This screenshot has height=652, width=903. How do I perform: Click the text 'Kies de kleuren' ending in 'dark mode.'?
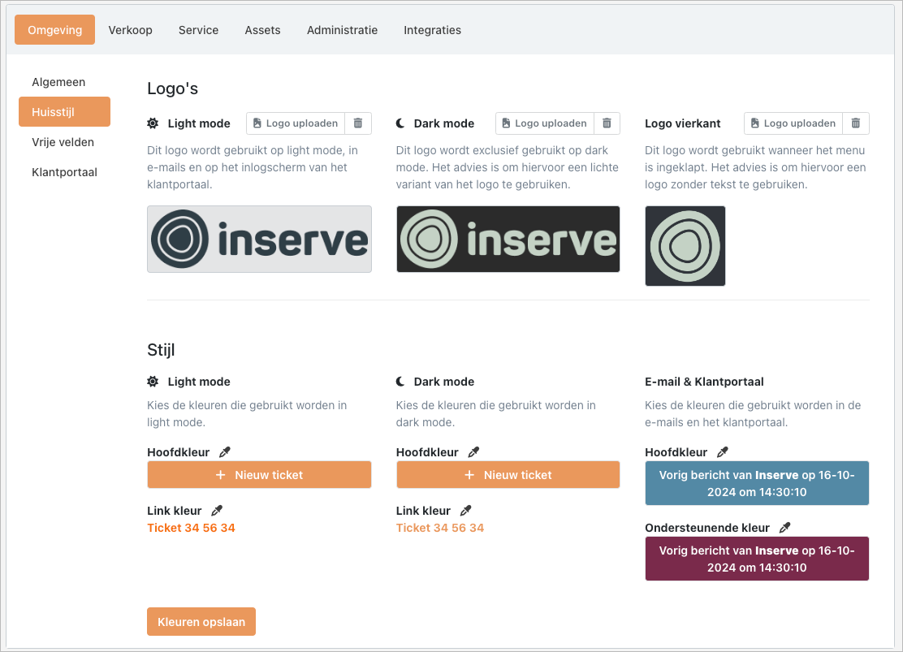pyautogui.click(x=495, y=413)
